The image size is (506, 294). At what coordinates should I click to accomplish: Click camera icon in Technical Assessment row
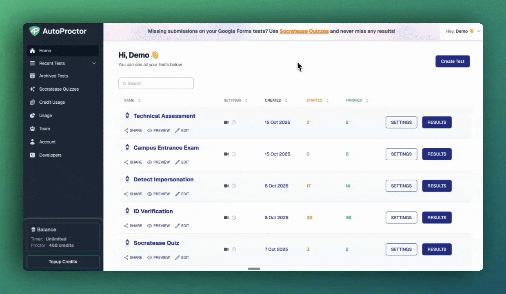coord(226,122)
